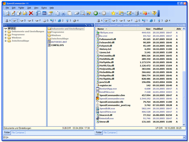The image size is (189, 142).
Task: Click the right file list scrollbar down arrow
Action: click(184, 125)
